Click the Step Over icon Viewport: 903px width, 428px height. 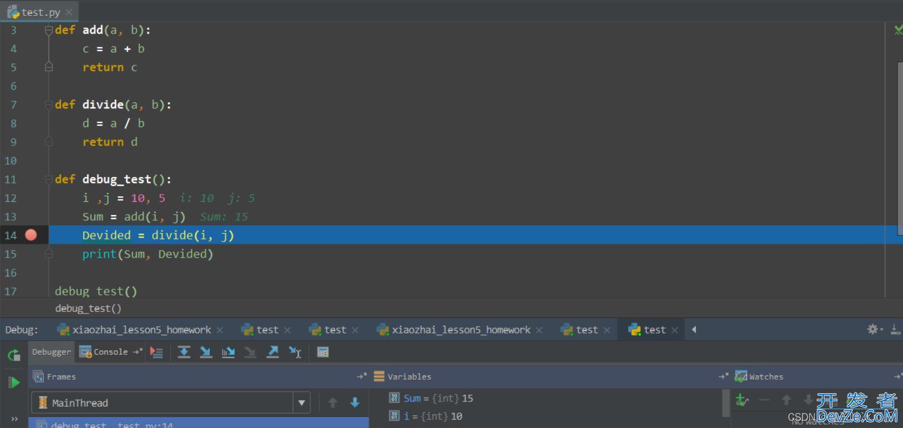[x=184, y=352]
